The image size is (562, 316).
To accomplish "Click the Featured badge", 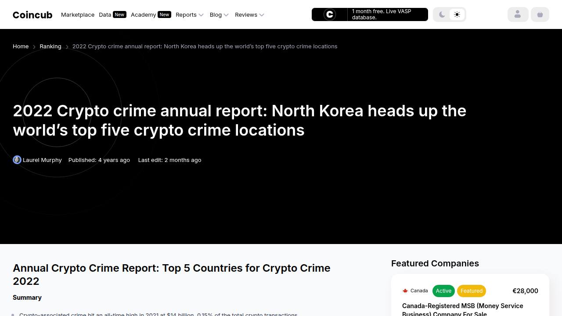I will tap(472, 291).
